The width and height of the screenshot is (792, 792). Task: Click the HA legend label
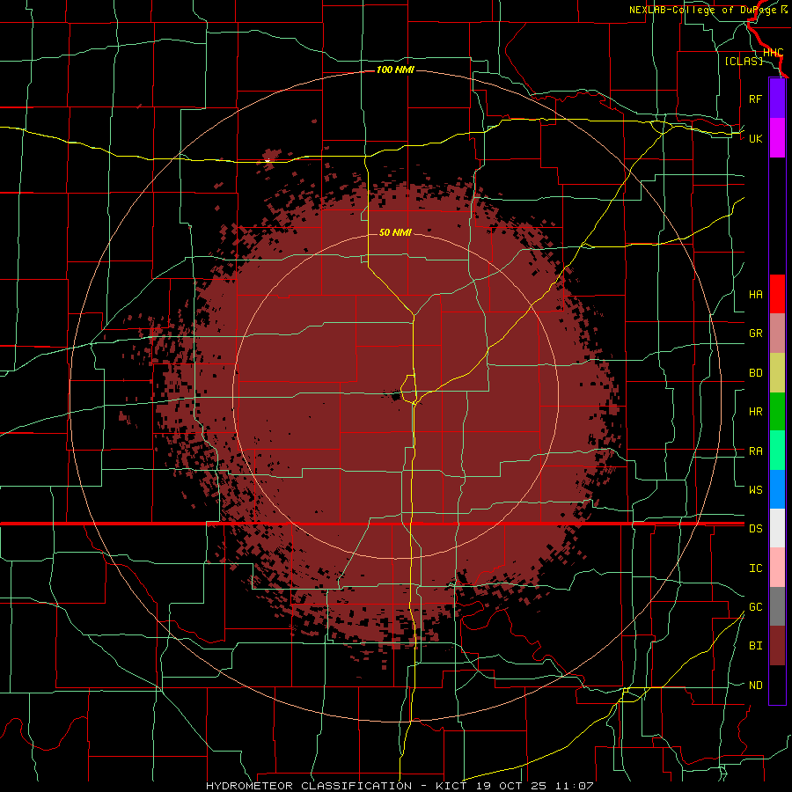pos(756,295)
